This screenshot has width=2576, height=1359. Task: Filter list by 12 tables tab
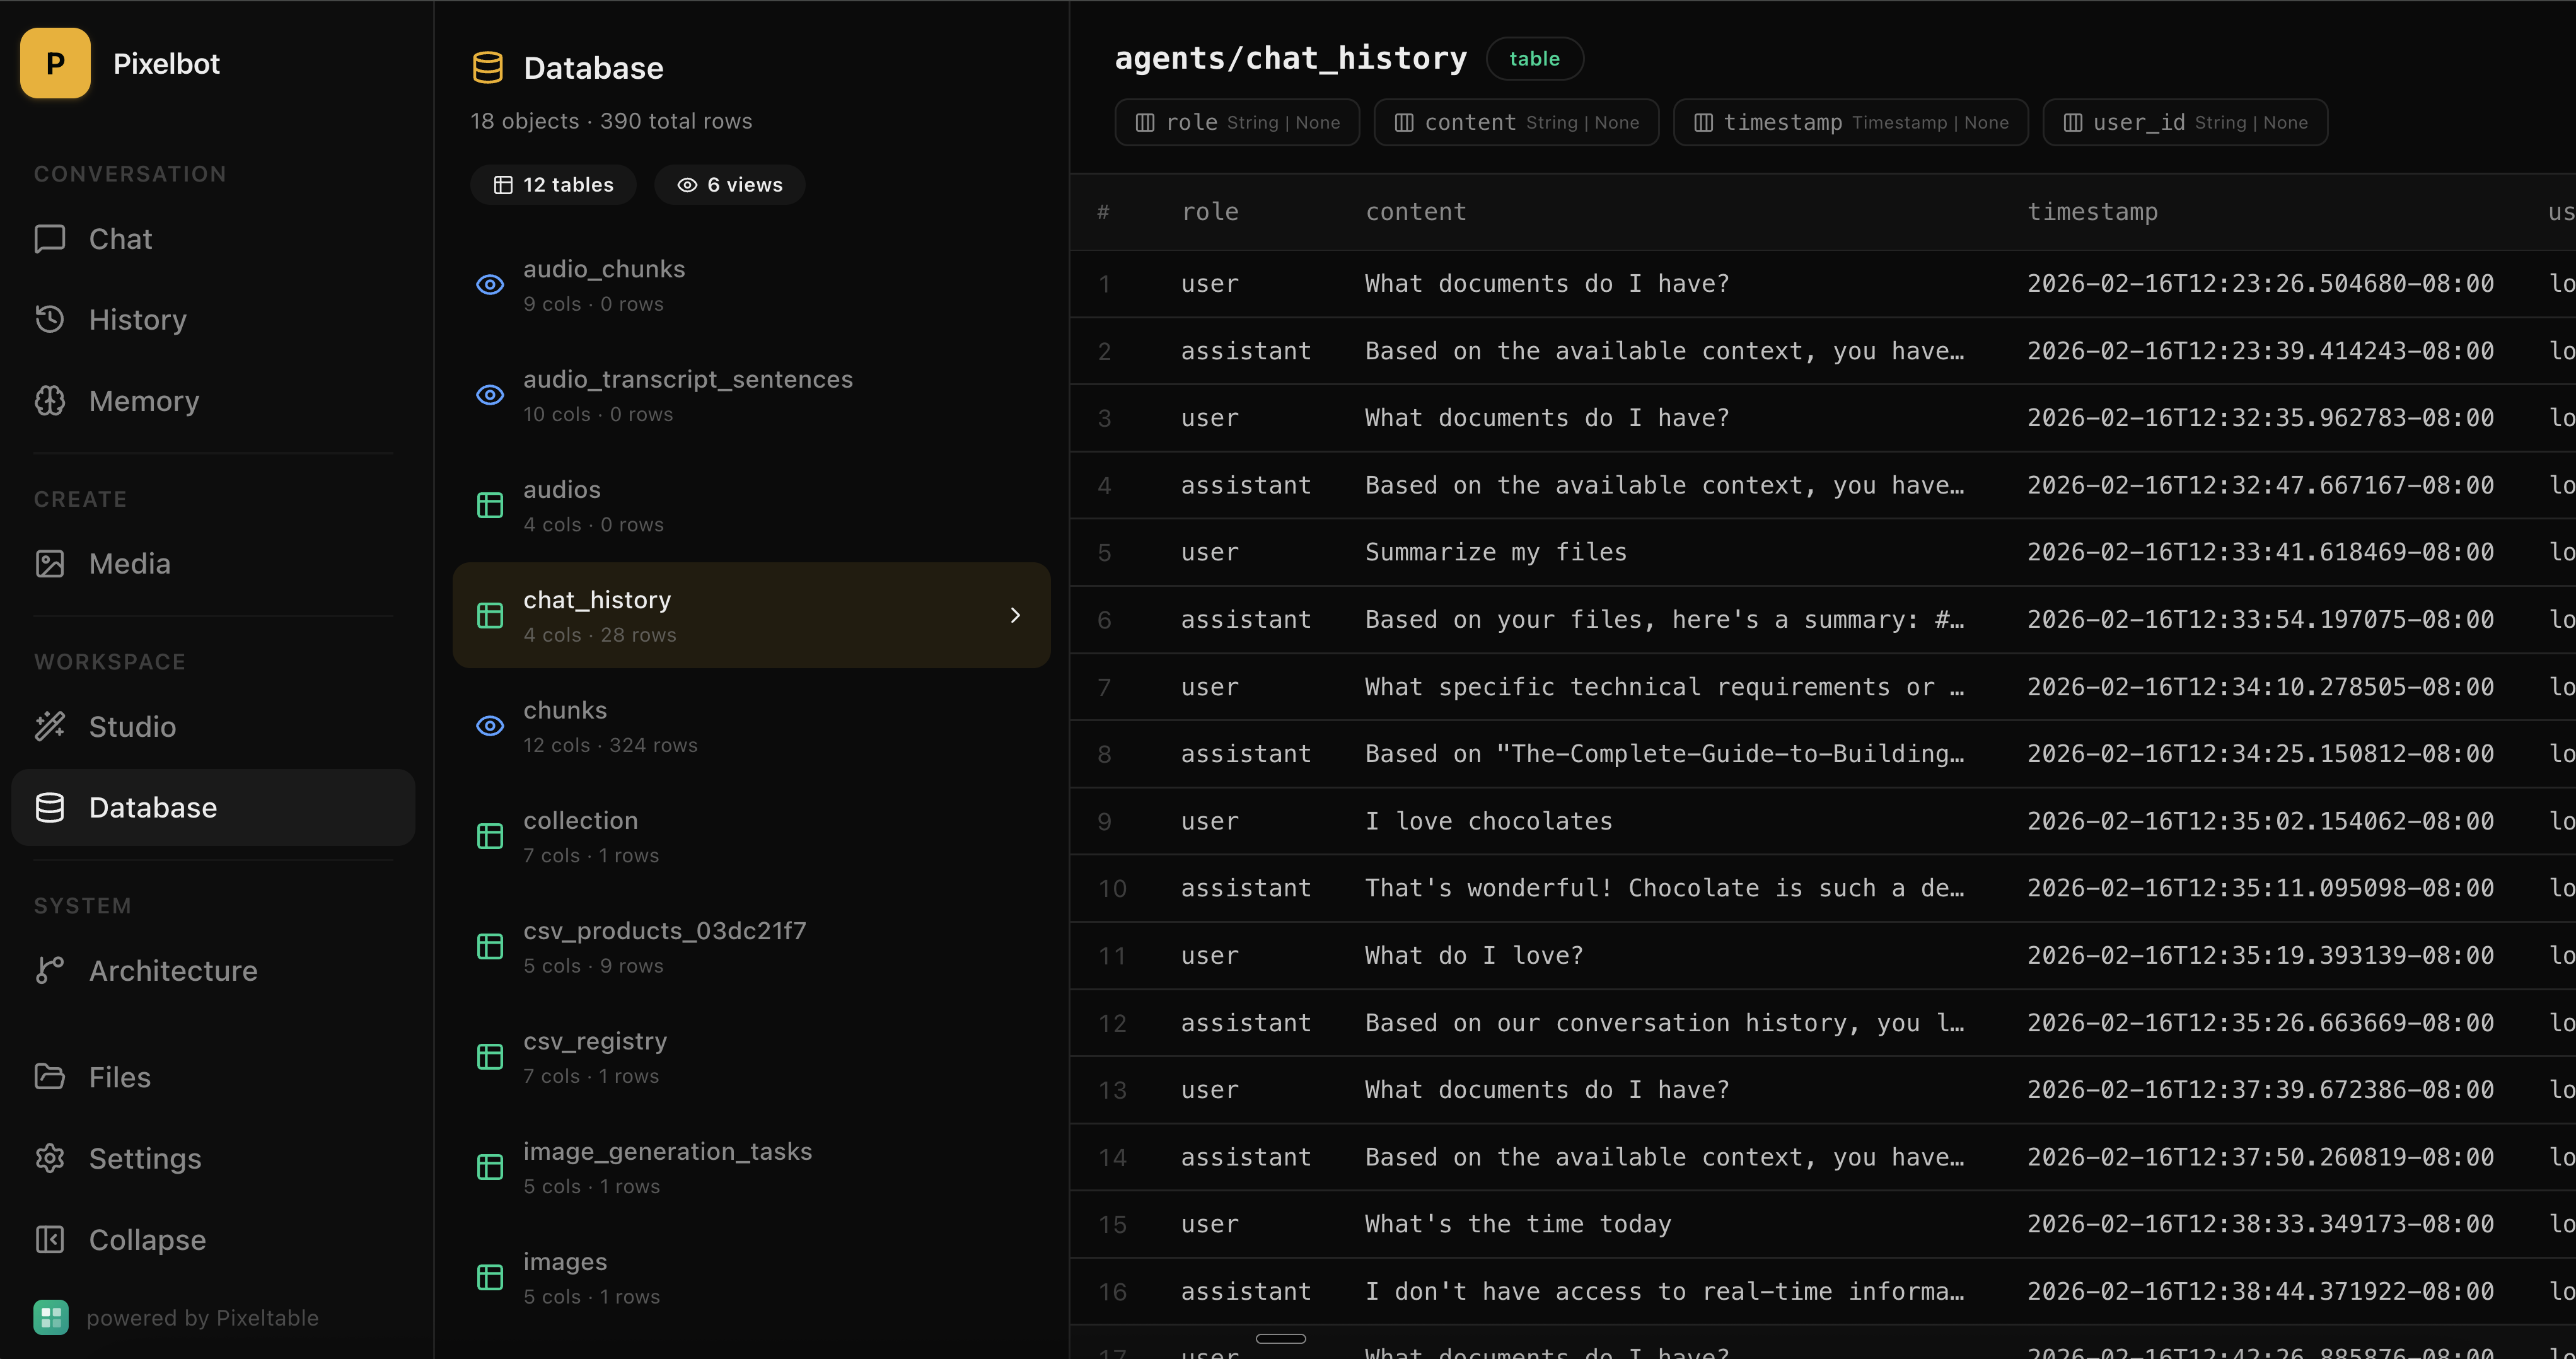(553, 185)
